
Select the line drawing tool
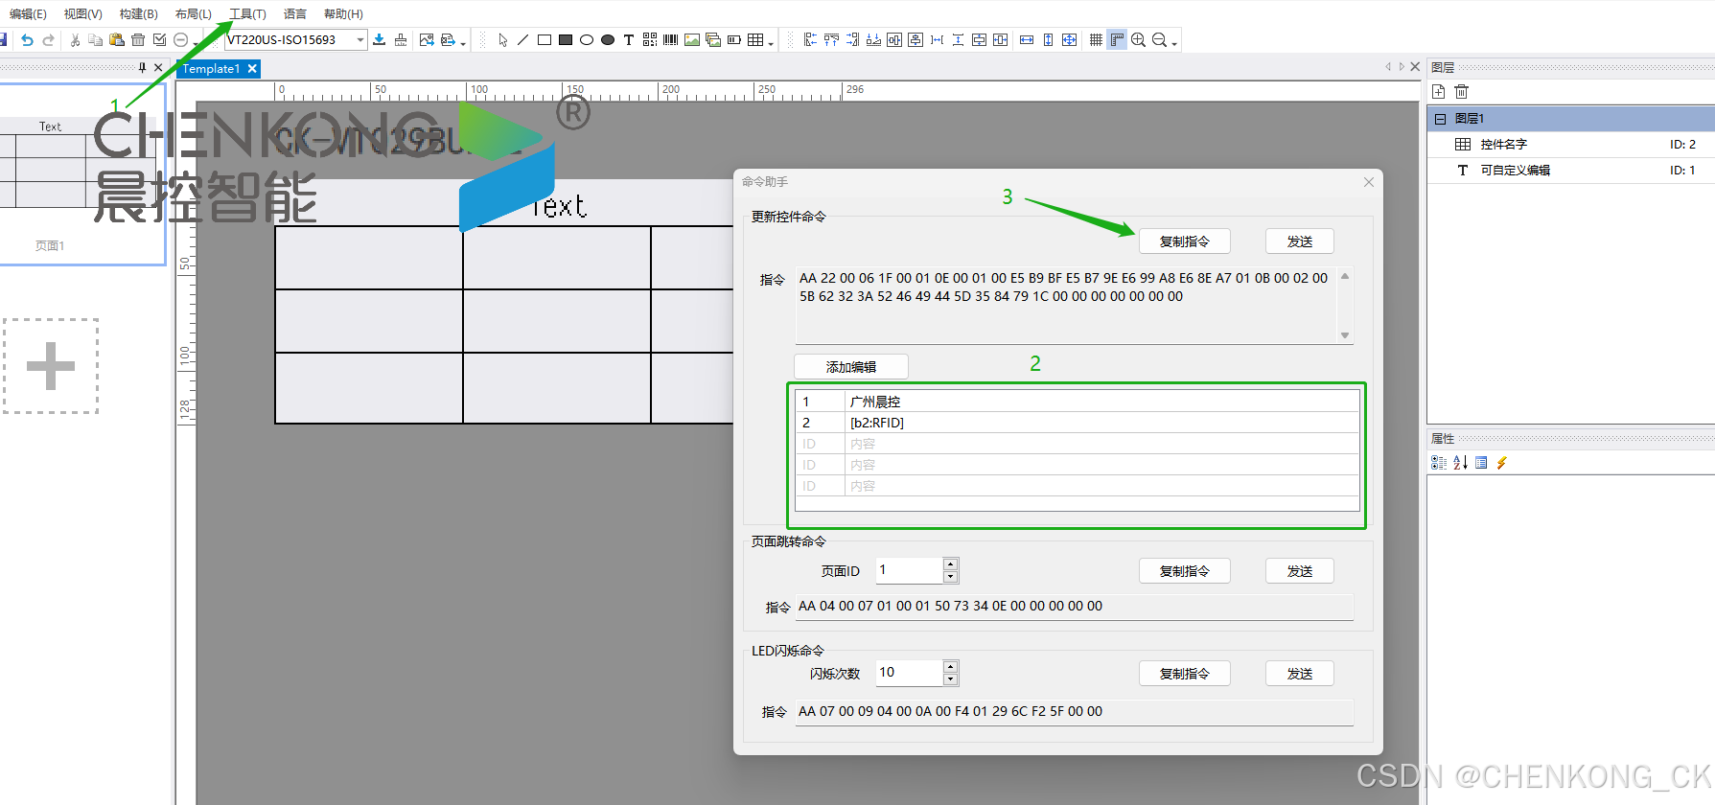(522, 40)
